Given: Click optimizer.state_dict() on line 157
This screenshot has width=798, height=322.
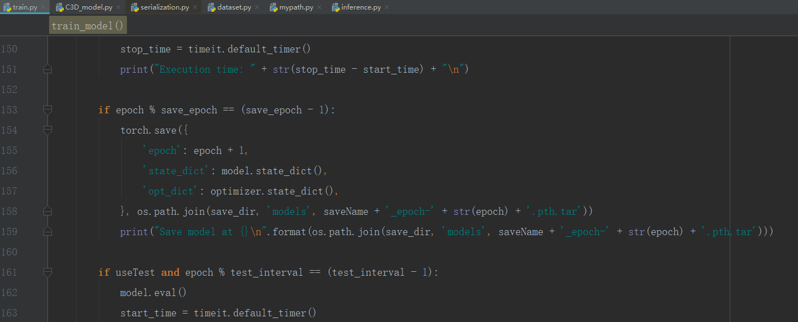Looking at the screenshot, I should [271, 191].
